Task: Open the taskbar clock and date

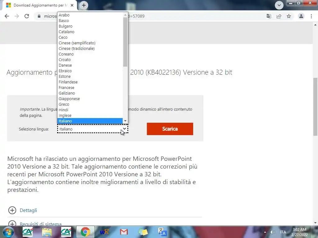Action: [x=299, y=232]
